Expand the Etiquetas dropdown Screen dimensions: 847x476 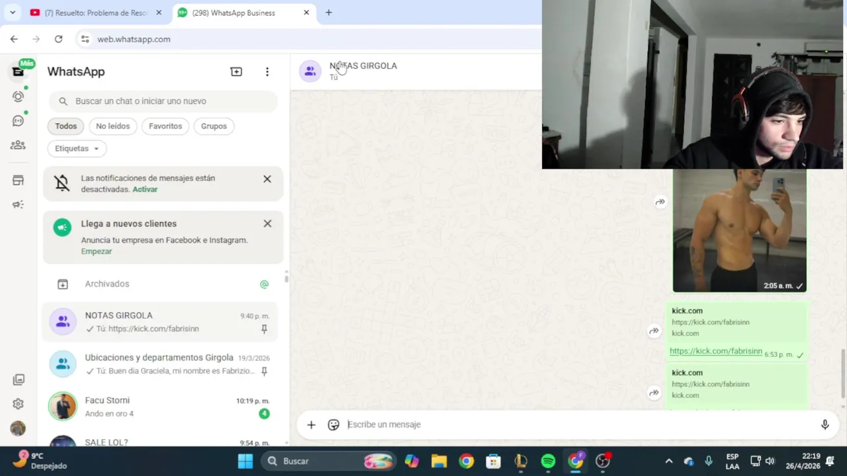pyautogui.click(x=77, y=149)
